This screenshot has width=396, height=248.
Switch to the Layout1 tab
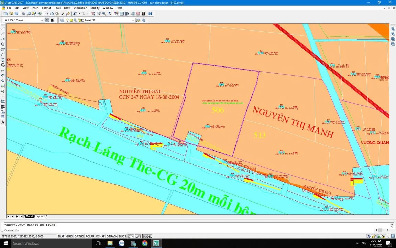pyautogui.click(x=40, y=216)
